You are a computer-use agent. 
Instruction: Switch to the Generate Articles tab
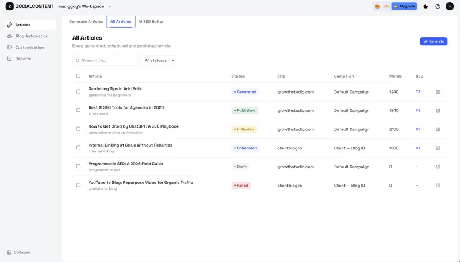pyautogui.click(x=86, y=22)
